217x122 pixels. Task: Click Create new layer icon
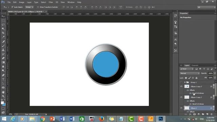[207, 114]
